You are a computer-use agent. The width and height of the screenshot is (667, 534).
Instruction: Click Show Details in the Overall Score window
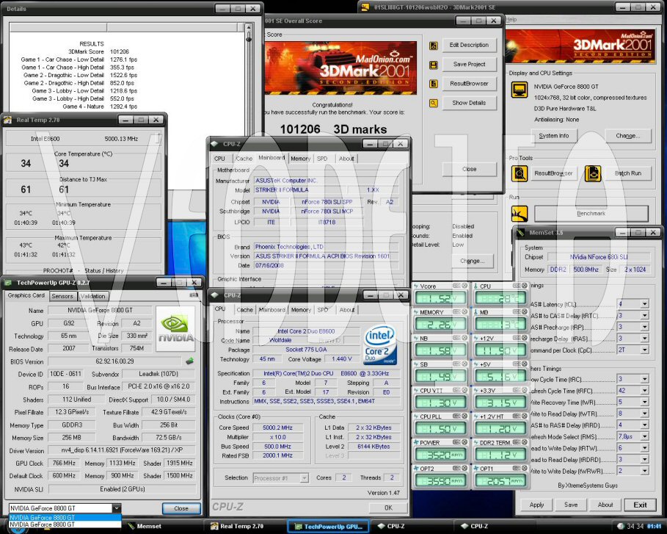click(469, 103)
